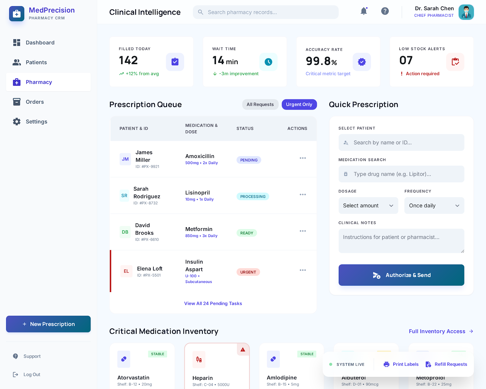Open the Orders section icon
The width and height of the screenshot is (486, 389).
pos(17,102)
